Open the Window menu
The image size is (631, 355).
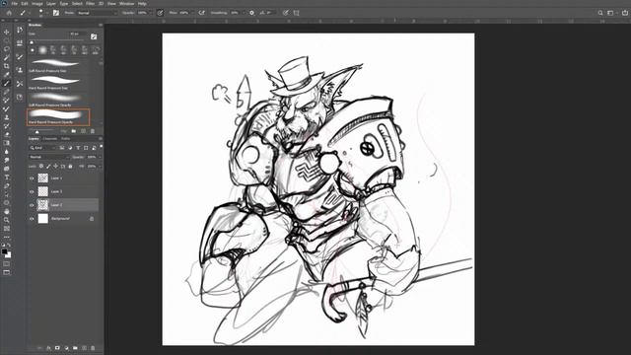point(127,4)
